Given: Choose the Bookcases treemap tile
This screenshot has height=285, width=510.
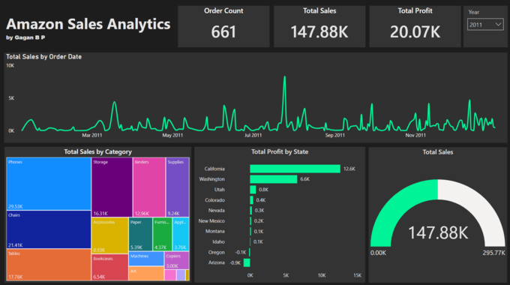Looking at the screenshot, I should pos(110,267).
